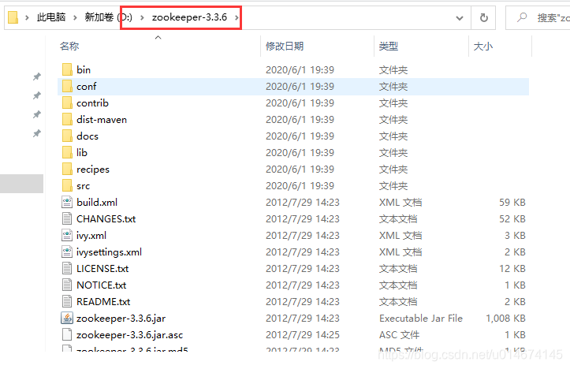The image size is (570, 369).
Task: Select the zookeeper-3.3.6.jar file name
Action: click(121, 319)
